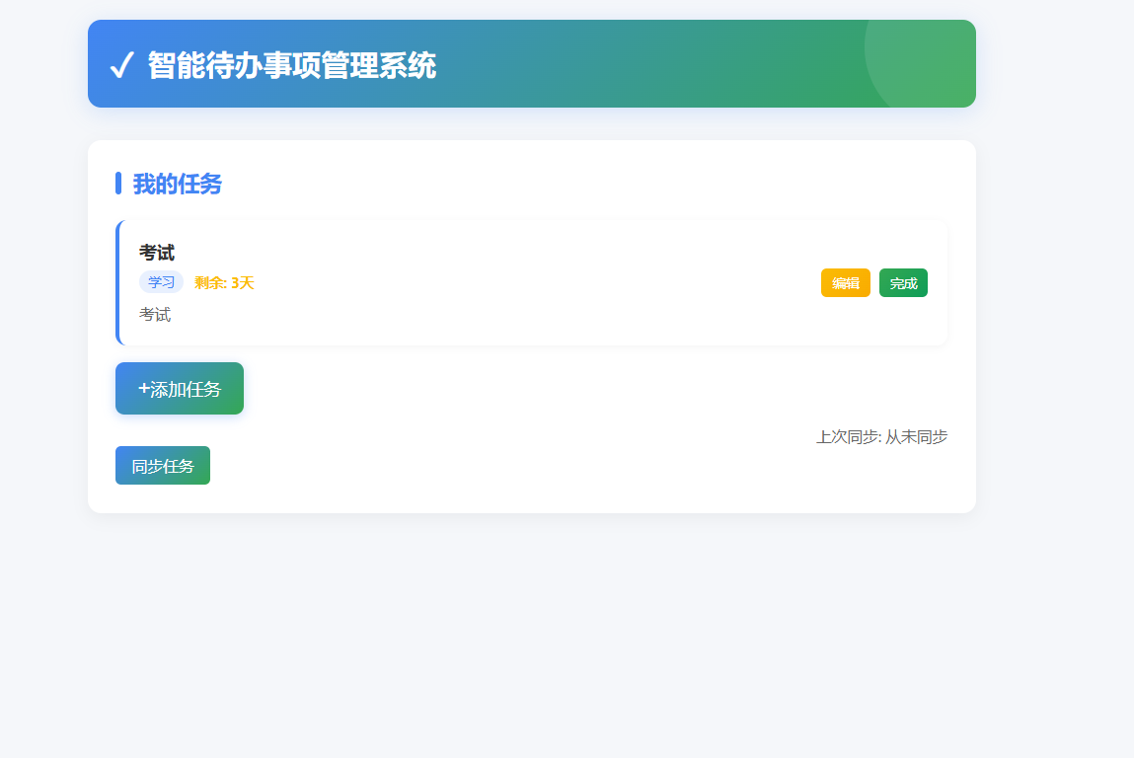This screenshot has height=758, width=1134.
Task: Click the grey 考试 task description text
Action: [x=155, y=315]
